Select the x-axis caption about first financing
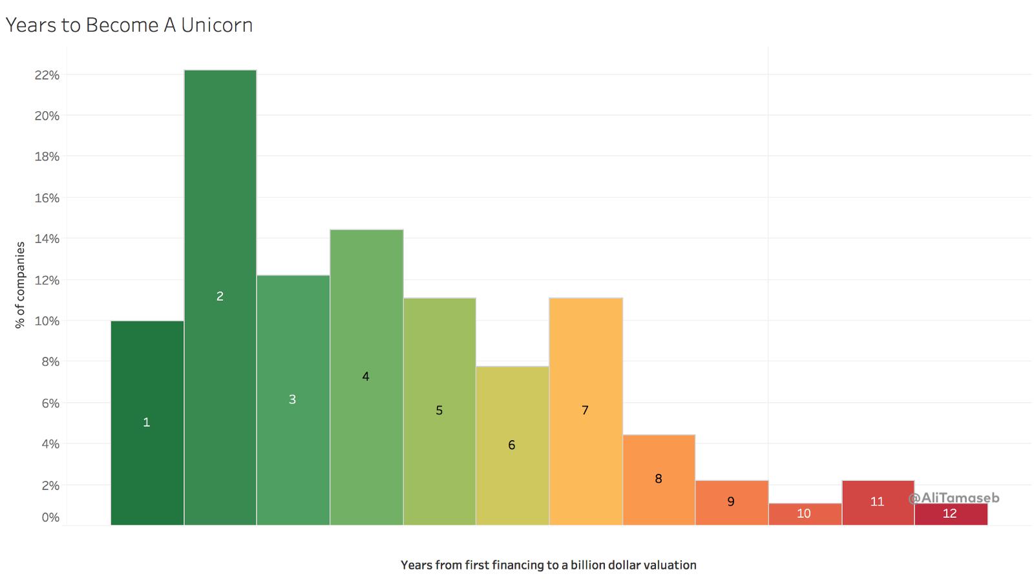Screen dimensions: 1034x585 pos(548,565)
